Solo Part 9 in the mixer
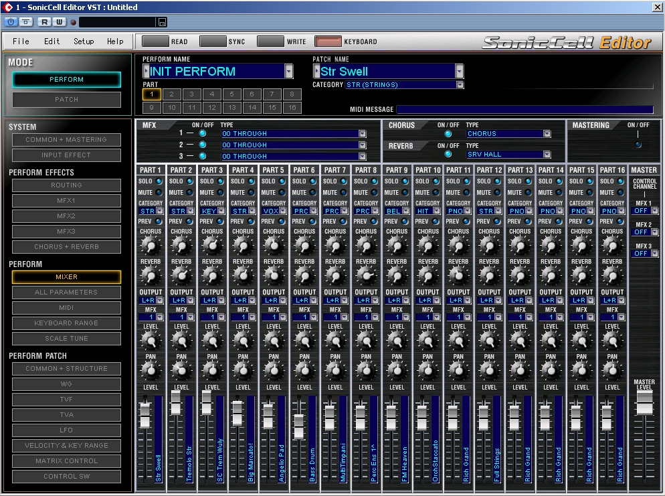This screenshot has width=665, height=496. pos(405,181)
